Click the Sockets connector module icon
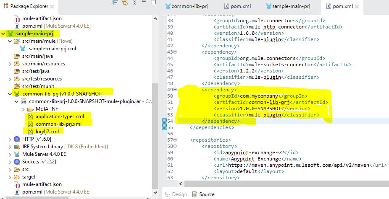 tap(17, 162)
